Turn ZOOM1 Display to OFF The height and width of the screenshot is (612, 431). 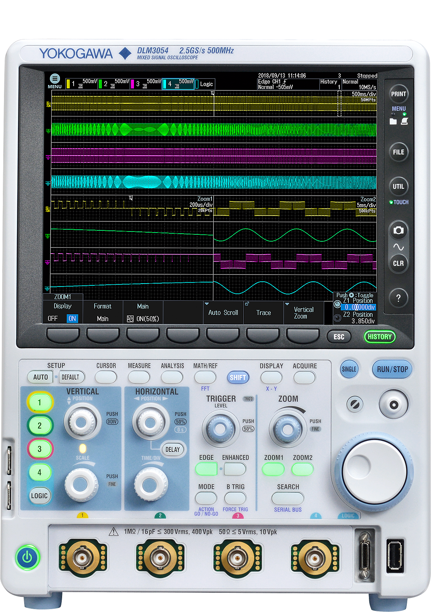point(53,319)
